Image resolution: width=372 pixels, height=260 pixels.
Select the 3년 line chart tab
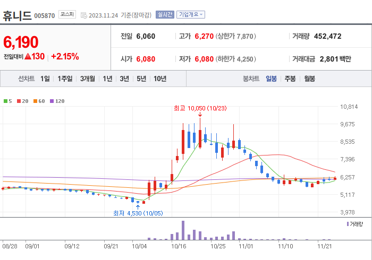(x=124, y=79)
